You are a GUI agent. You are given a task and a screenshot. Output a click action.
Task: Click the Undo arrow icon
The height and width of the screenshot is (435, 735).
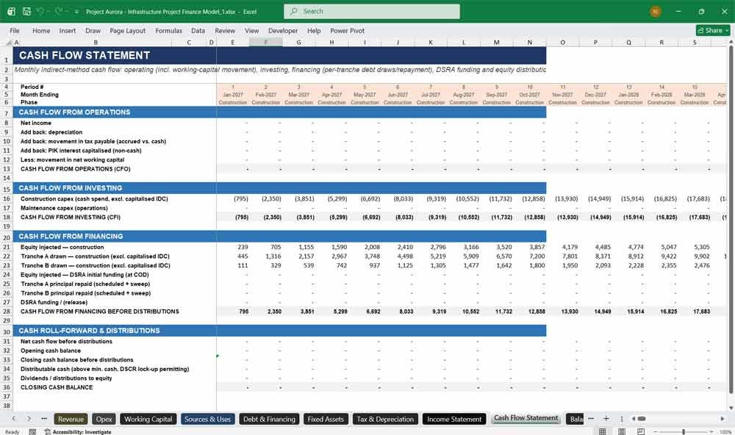40,11
